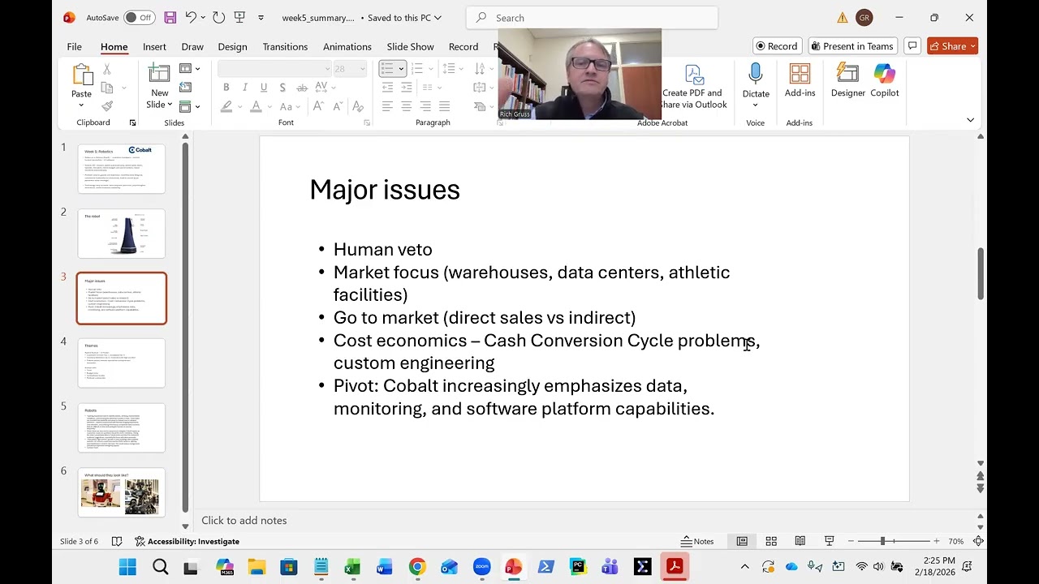Screen dimensions: 1039x584
Task: Switch to the Animations tab
Action: 347,47
